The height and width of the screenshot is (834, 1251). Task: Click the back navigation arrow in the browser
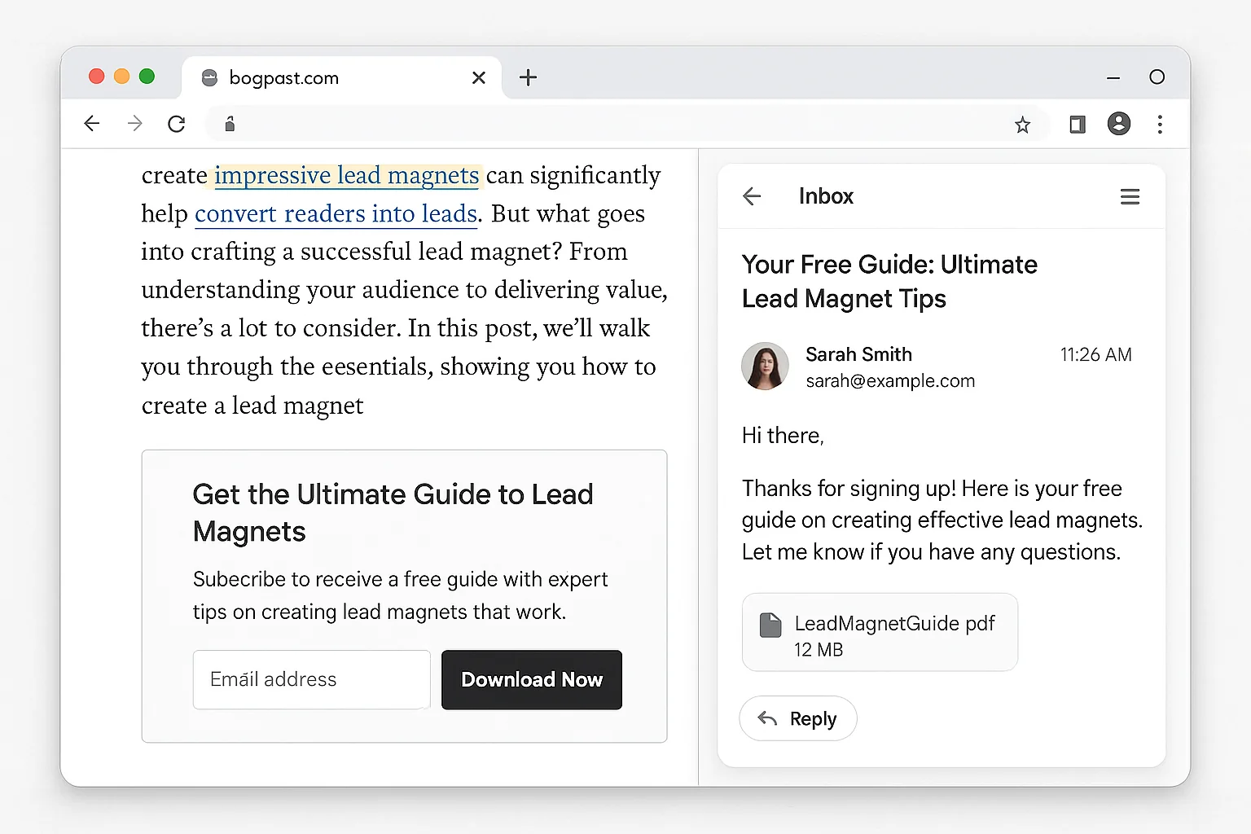pos(91,124)
